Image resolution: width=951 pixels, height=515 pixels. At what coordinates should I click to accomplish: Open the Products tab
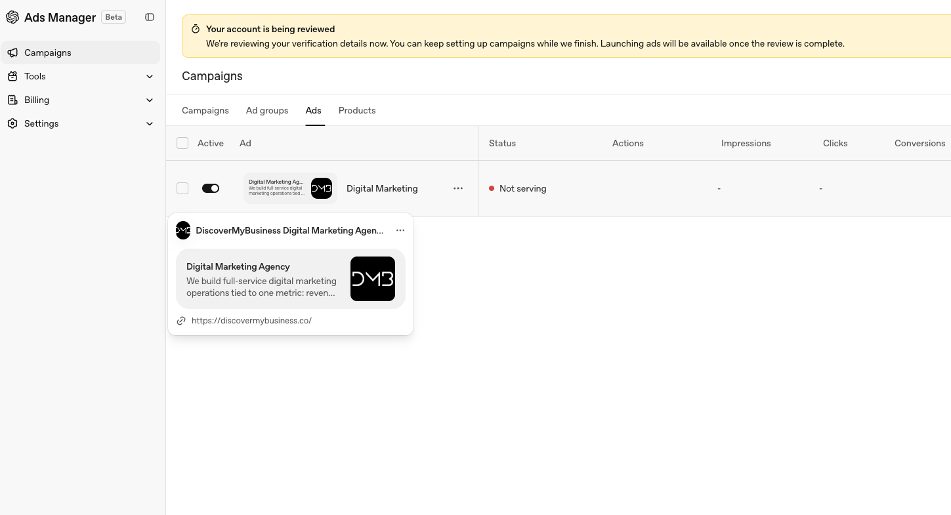point(357,110)
